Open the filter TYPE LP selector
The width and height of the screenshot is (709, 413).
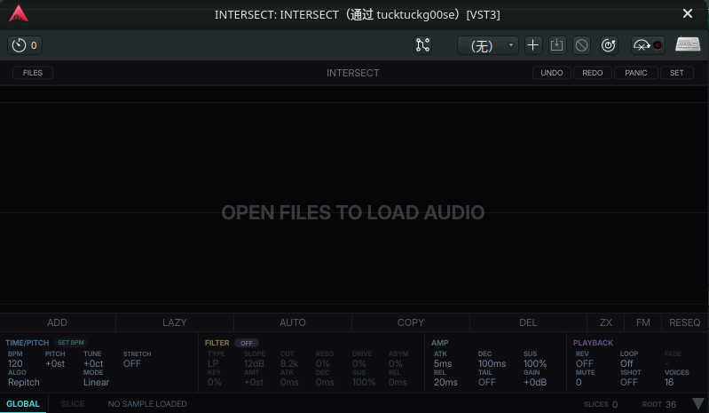coord(213,363)
